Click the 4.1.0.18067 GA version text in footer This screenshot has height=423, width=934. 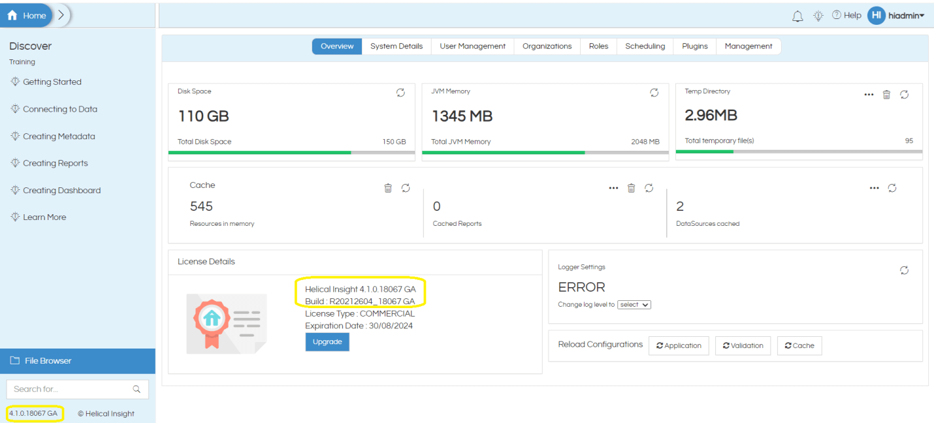pos(33,413)
